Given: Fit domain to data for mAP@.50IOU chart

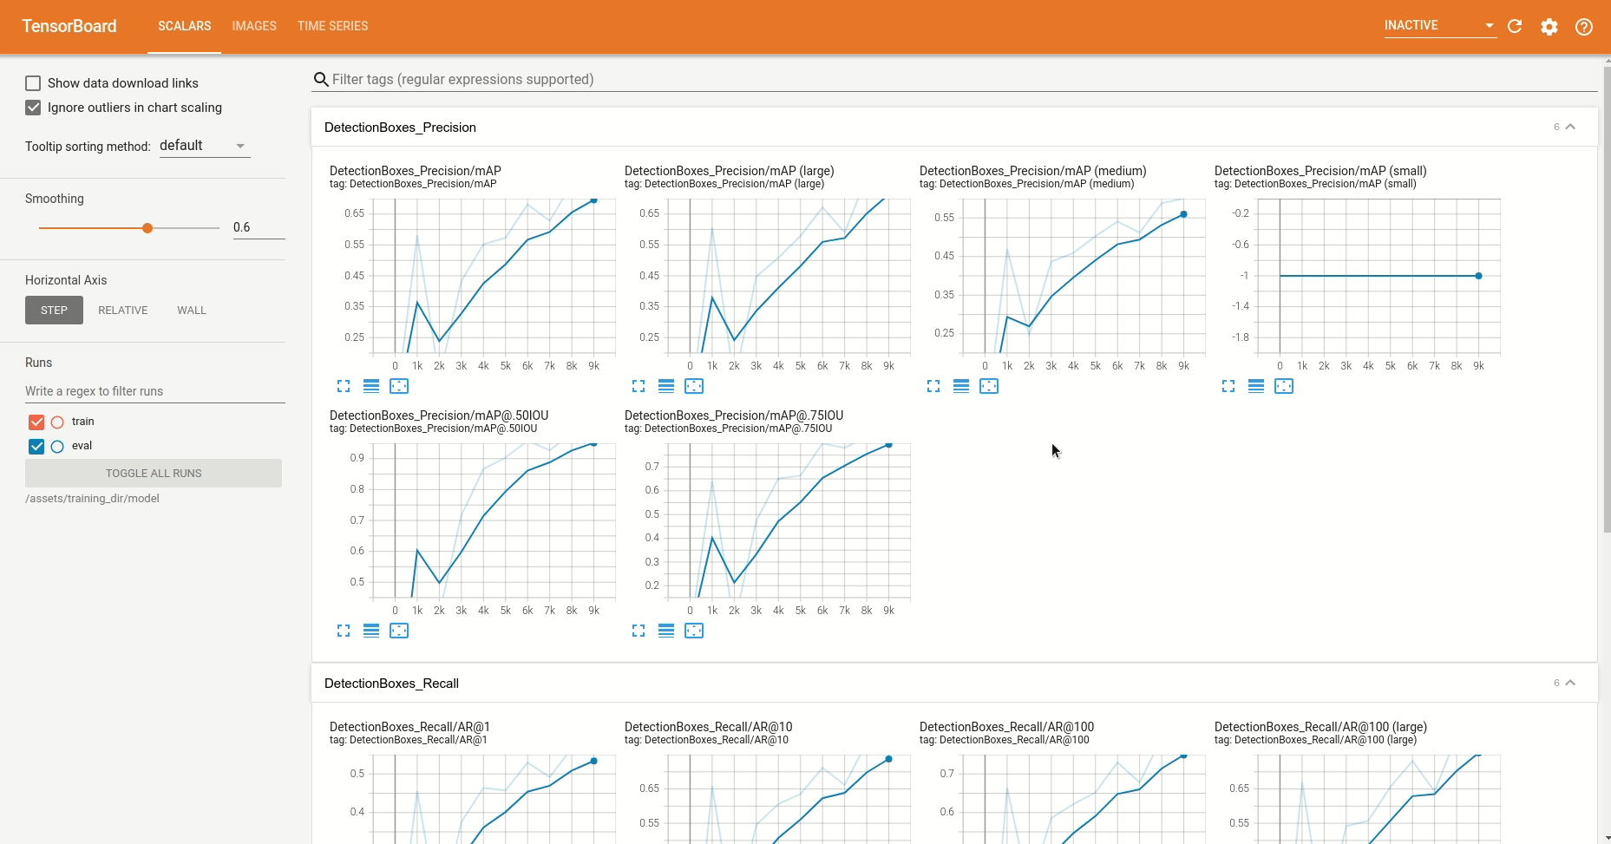Looking at the screenshot, I should 399,631.
